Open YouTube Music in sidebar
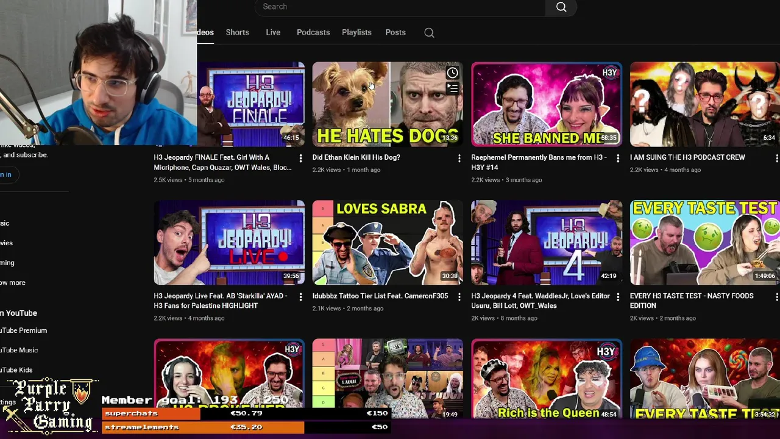780x439 pixels. point(19,350)
